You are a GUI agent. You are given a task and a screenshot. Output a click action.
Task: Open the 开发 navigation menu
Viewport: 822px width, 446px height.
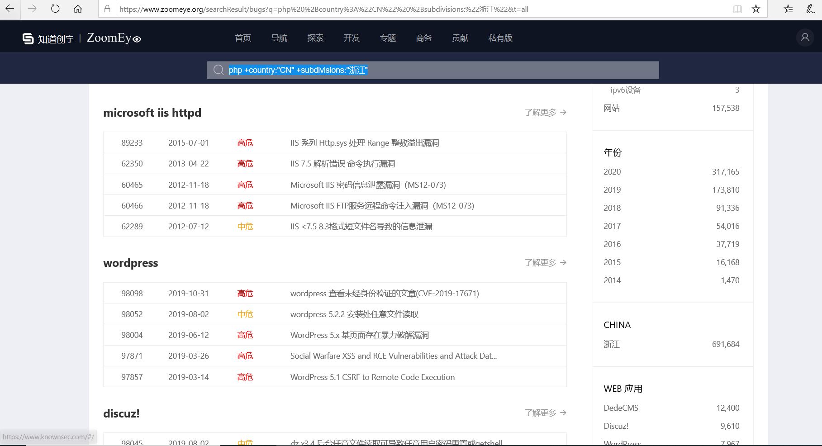[352, 38]
